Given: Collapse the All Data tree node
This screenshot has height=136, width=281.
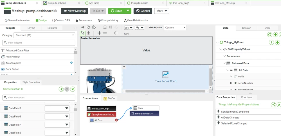Looking at the screenshot, I should click(228, 70).
